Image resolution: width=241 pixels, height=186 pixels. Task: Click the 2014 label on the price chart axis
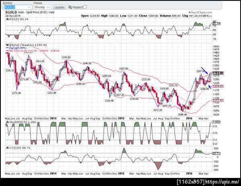[x=53, y=118]
